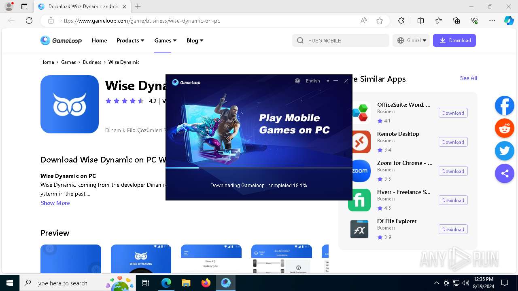Click the globe icon in GameLoop installer

point(297,81)
